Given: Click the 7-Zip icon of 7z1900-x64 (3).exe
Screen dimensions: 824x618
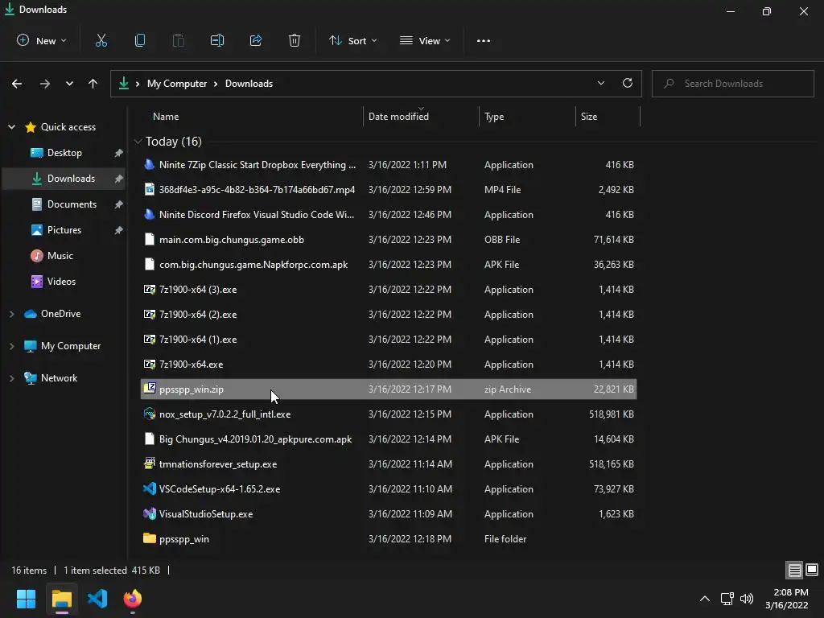Looking at the screenshot, I should tap(150, 289).
